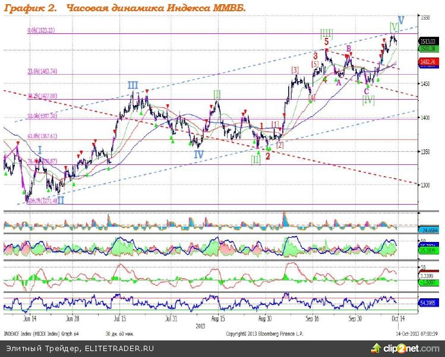This screenshot has height=357, width=445.
Task: Click the purple correction label B
Action: click(x=349, y=49)
